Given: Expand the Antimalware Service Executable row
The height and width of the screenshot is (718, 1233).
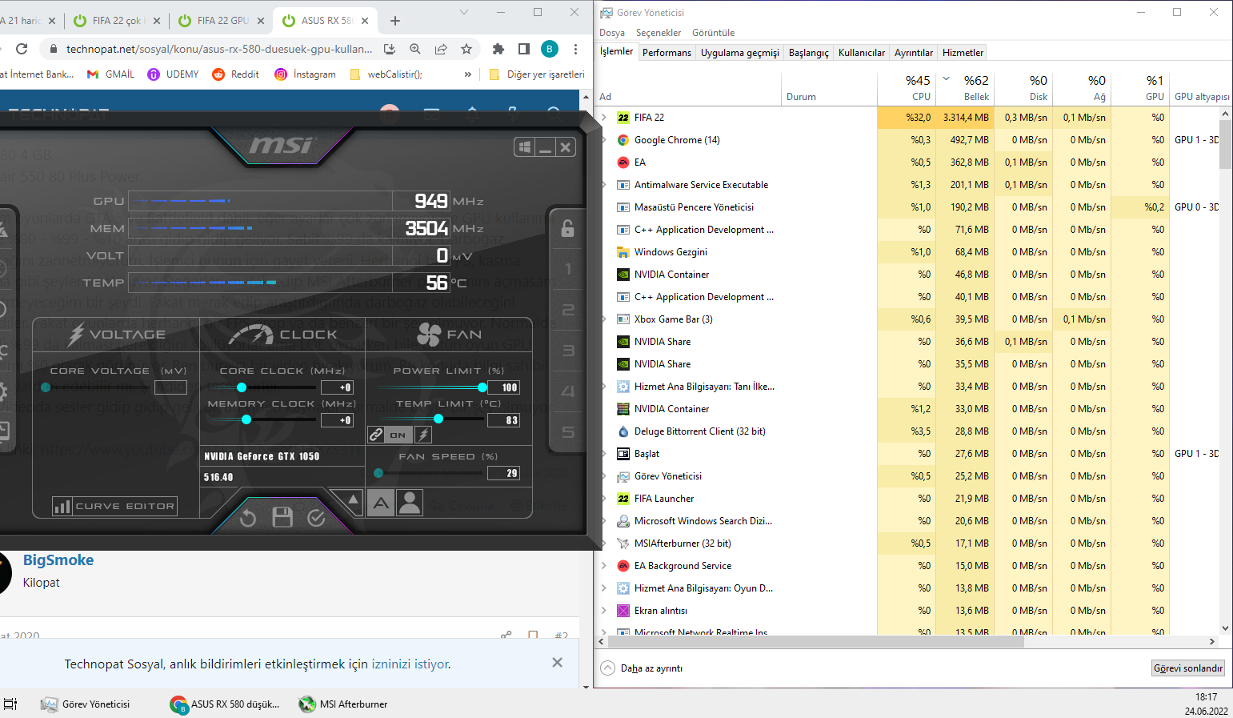Looking at the screenshot, I should coord(604,185).
